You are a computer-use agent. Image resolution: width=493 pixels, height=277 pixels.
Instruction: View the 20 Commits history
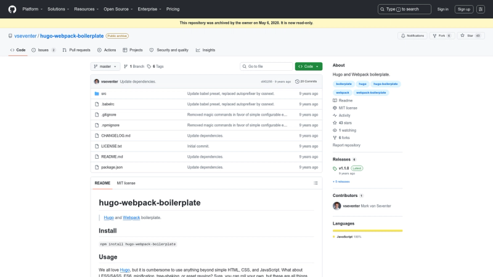[x=306, y=81]
